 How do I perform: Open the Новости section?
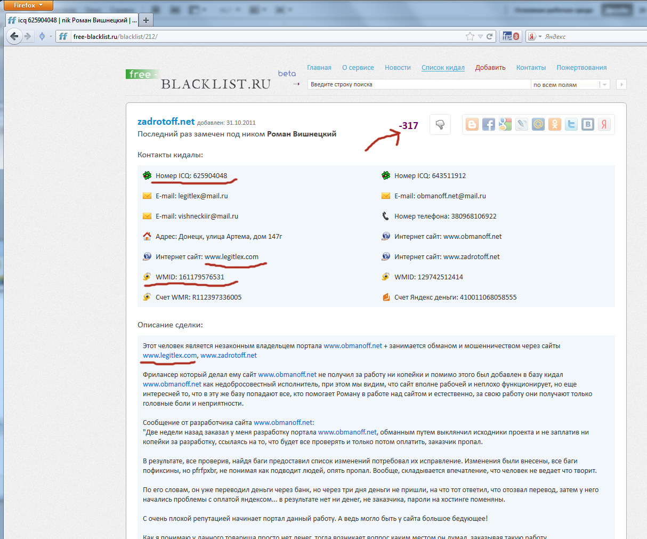pos(398,68)
